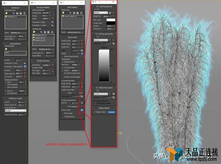Open the Parameter: Length graph icon

52,25
